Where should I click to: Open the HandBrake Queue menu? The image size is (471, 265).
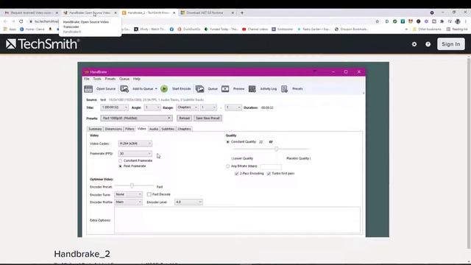[x=124, y=79]
